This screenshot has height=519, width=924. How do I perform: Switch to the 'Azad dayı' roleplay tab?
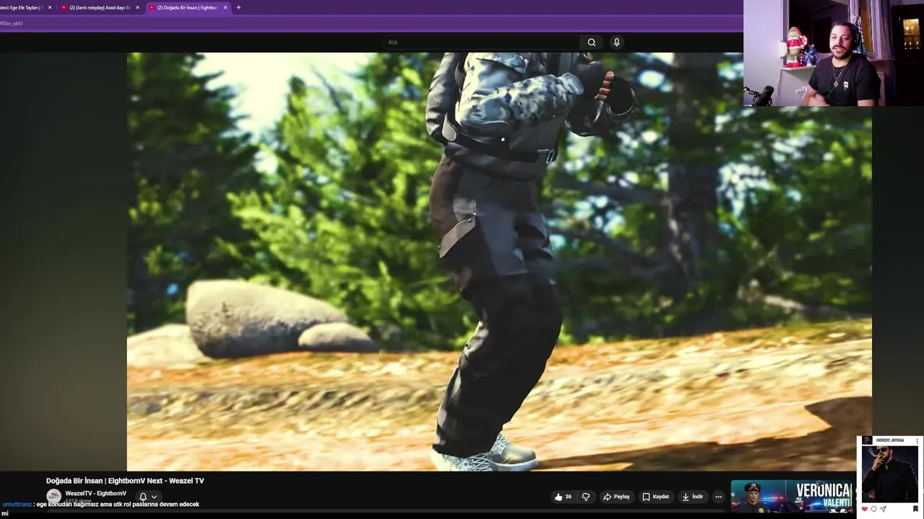point(100,7)
